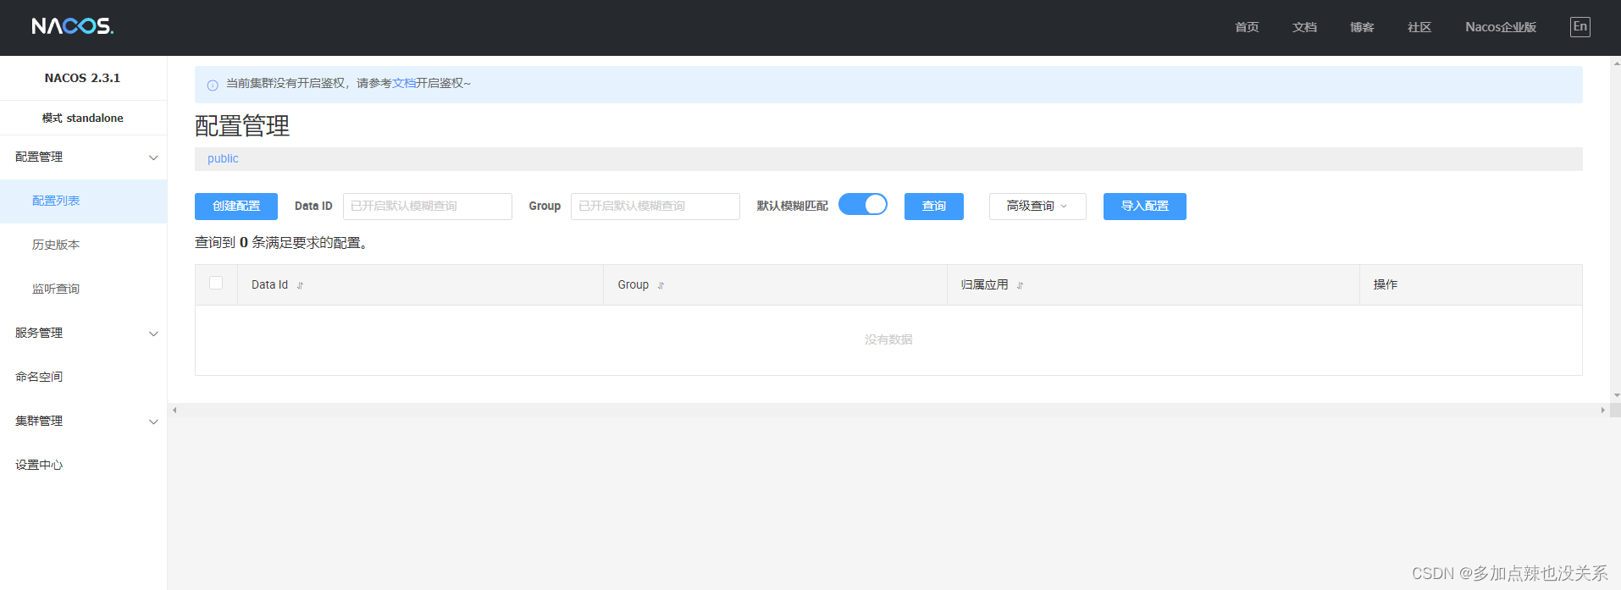Click the horizontal scrollbar left arrow

pos(174,410)
